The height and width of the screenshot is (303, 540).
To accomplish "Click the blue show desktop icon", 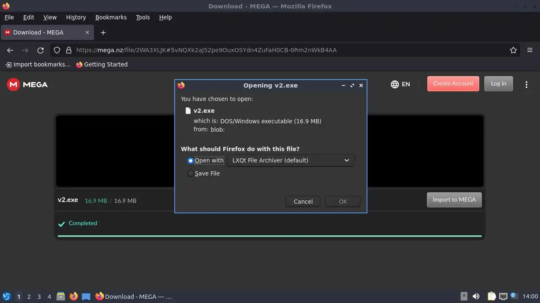I will [86, 296].
